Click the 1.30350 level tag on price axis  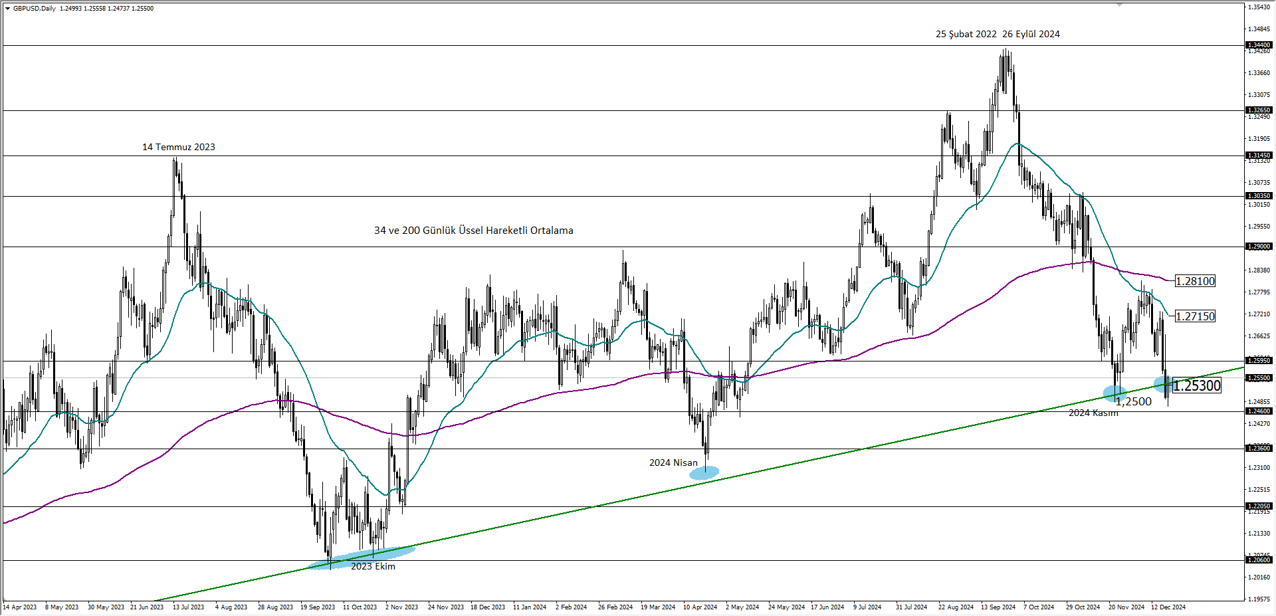pyautogui.click(x=1259, y=196)
